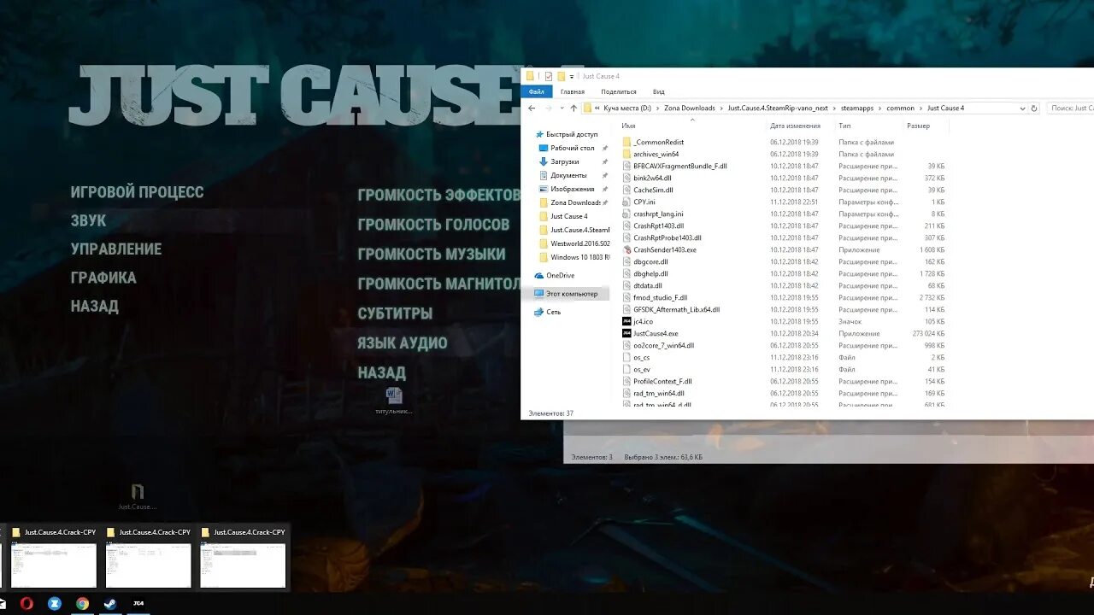Click the forward navigation arrow in Explorer
1094x615 pixels.
pyautogui.click(x=548, y=108)
